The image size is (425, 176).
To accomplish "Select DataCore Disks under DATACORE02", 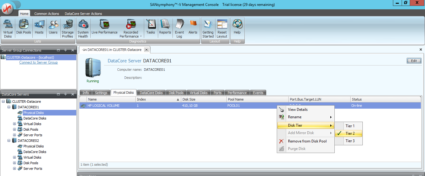I will (35, 152).
